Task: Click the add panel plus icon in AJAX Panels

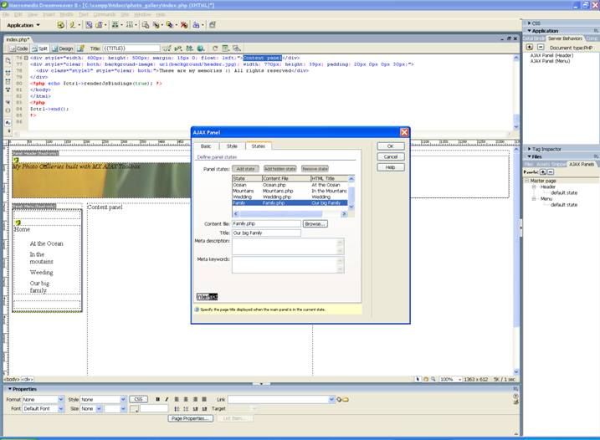Action: click(x=543, y=172)
